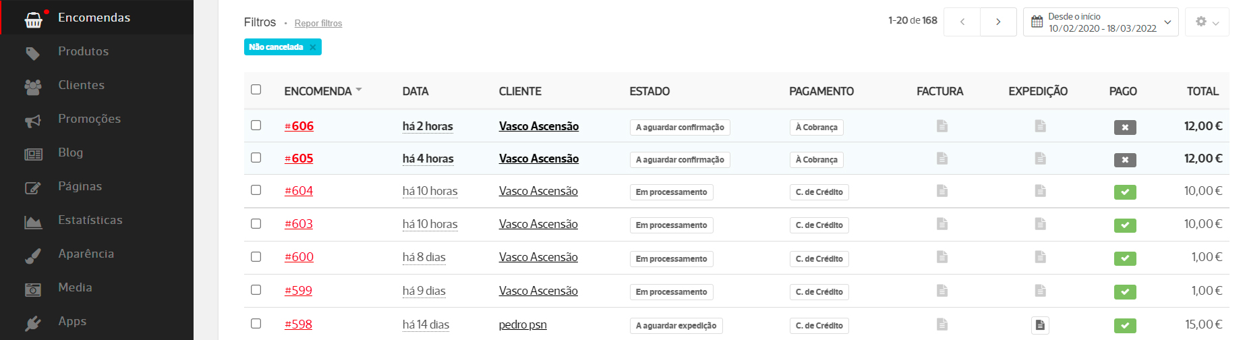Click the green paid badge for order #604

tap(1124, 192)
